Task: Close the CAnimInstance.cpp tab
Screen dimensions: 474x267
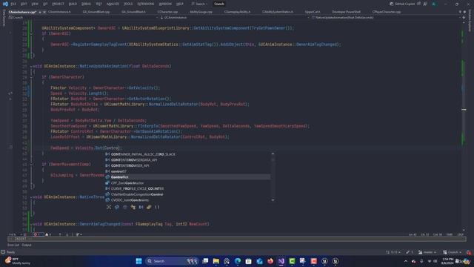Action: (x=44, y=12)
